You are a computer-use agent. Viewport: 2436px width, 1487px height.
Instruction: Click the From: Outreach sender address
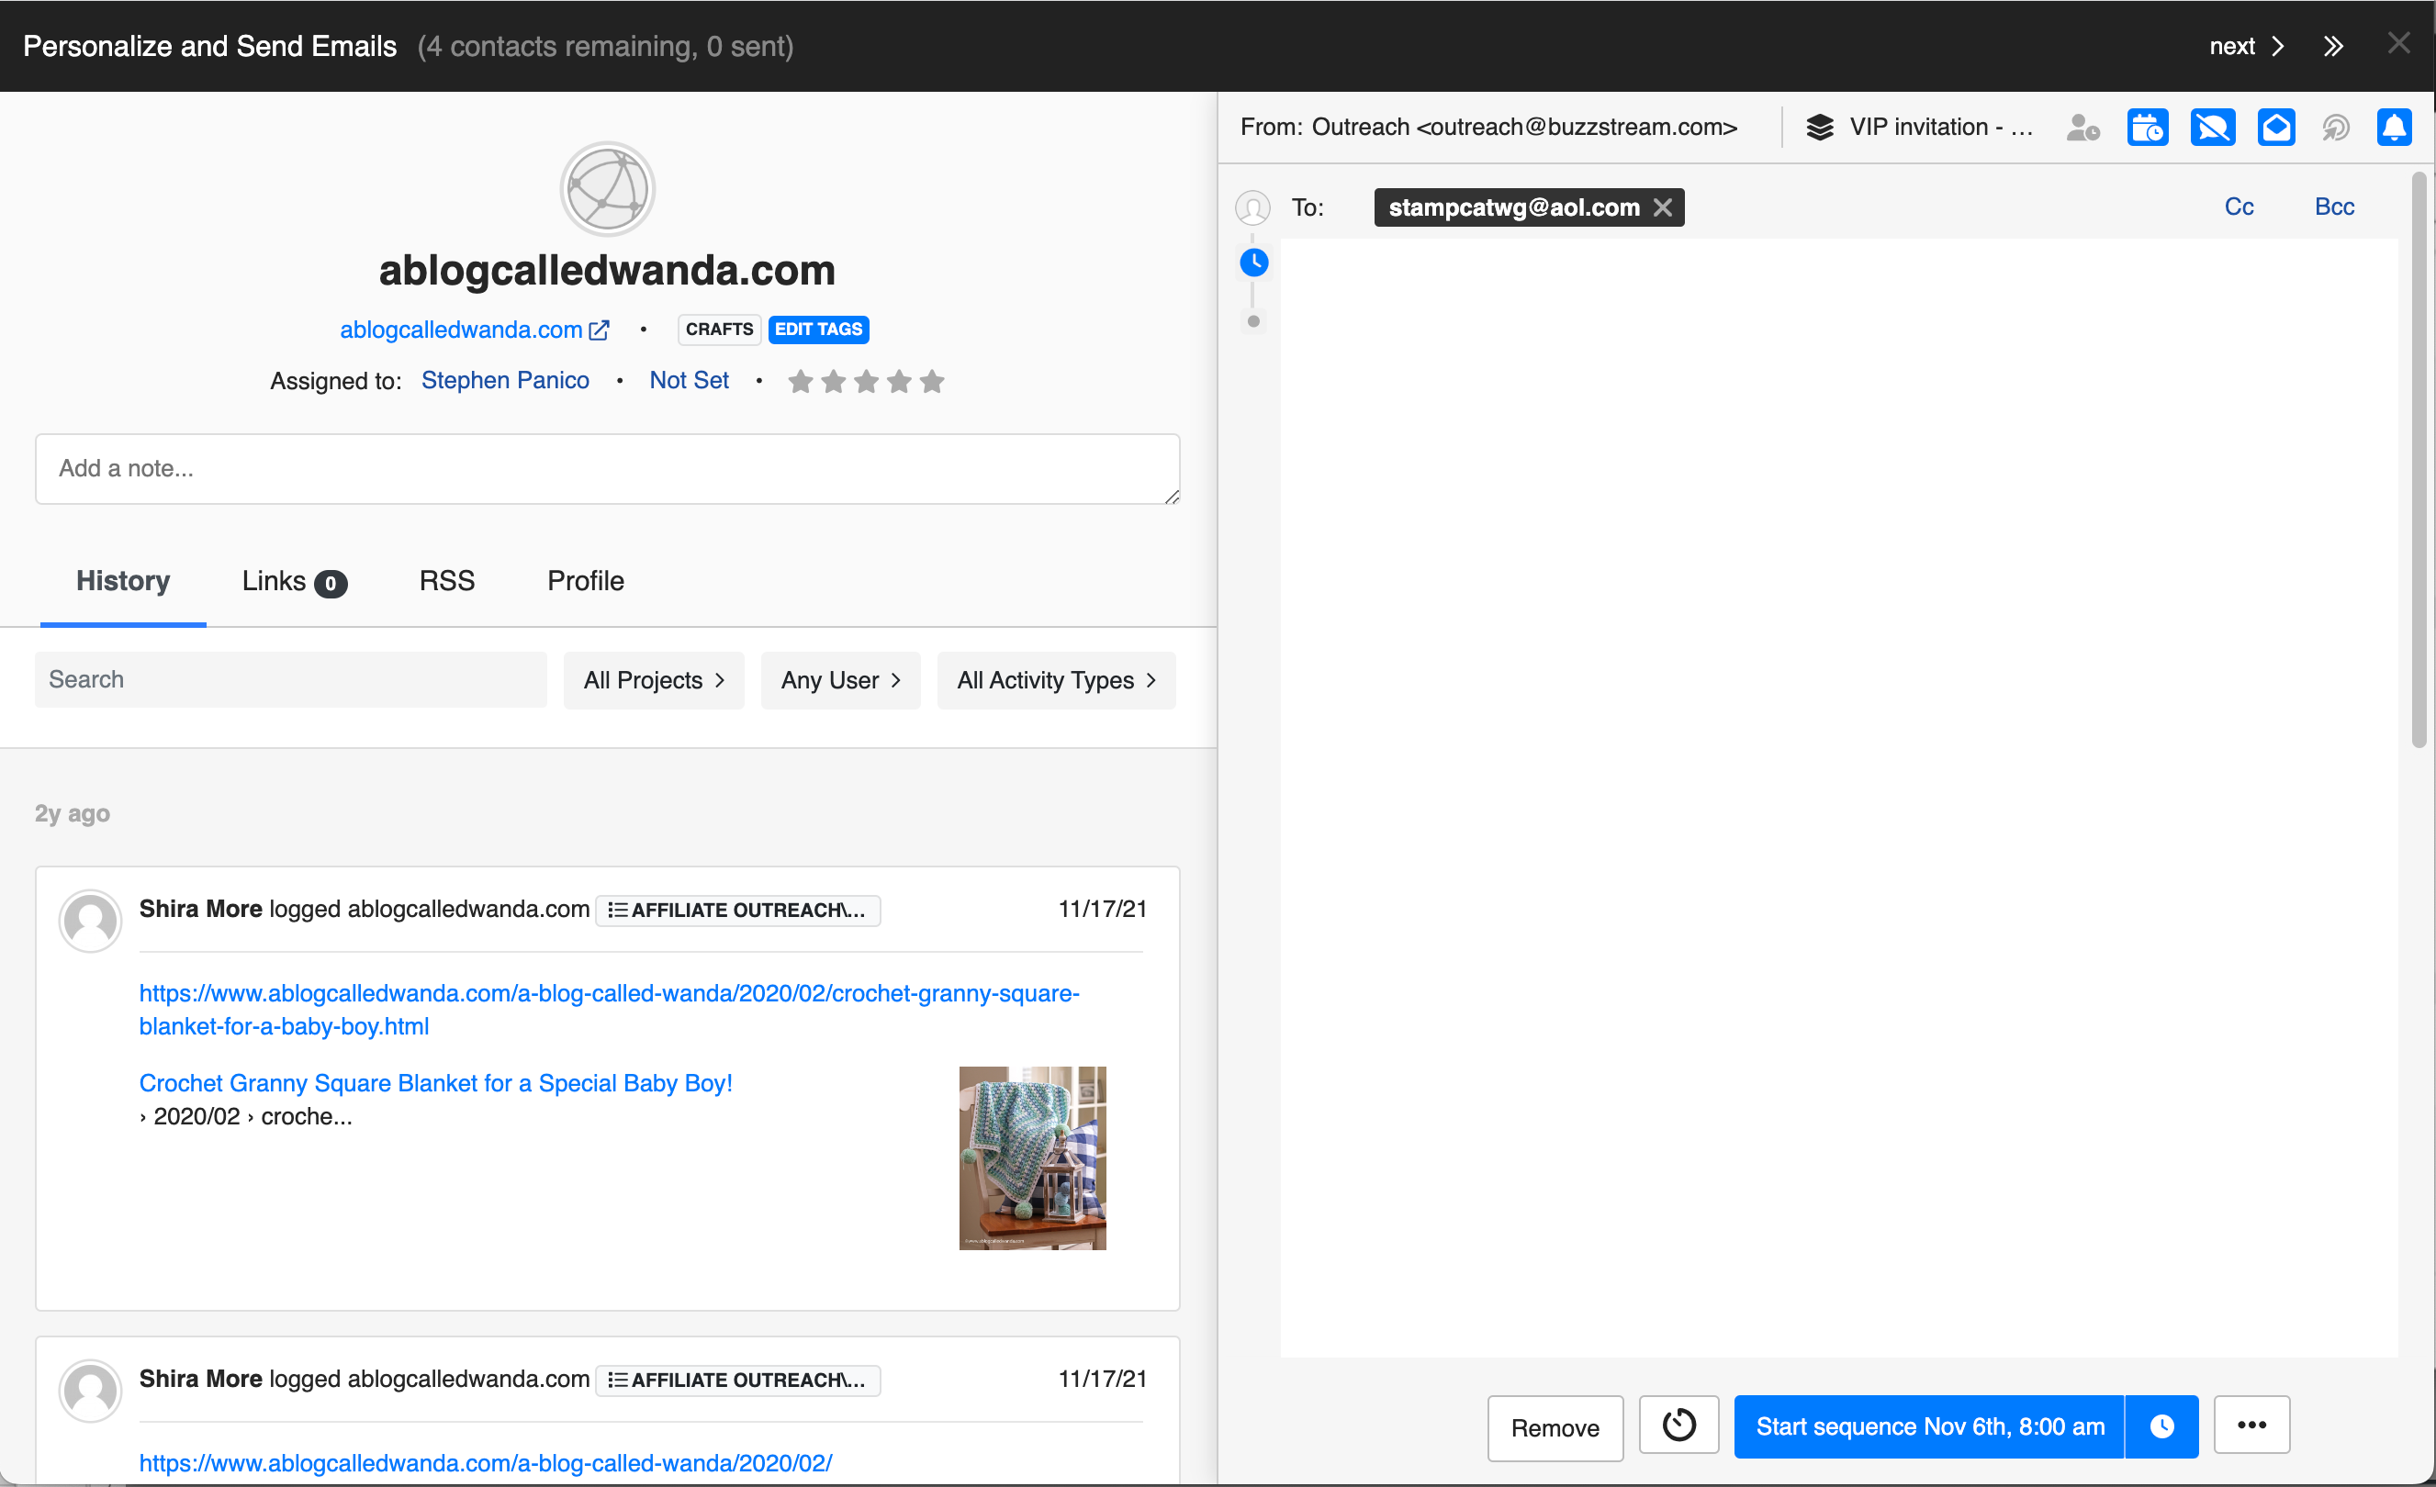1487,128
